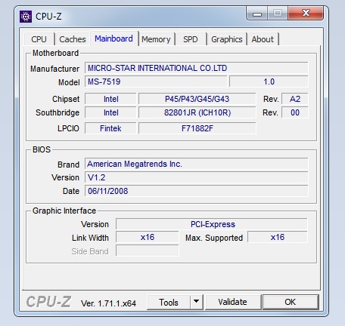This screenshot has width=345, height=326.
Task: Go to the About tab
Action: coord(263,39)
